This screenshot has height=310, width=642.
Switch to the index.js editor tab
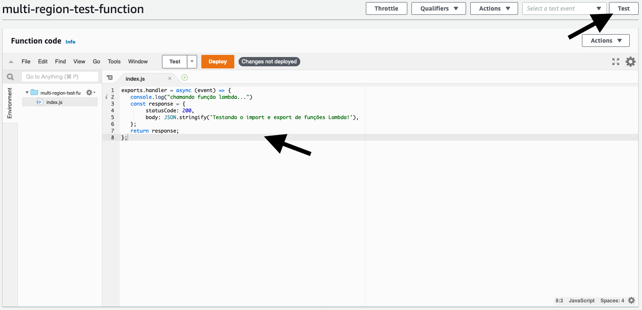[135, 79]
